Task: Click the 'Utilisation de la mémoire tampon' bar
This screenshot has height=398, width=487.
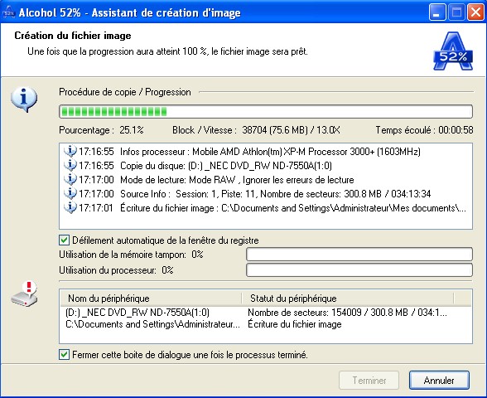Action: [359, 255]
